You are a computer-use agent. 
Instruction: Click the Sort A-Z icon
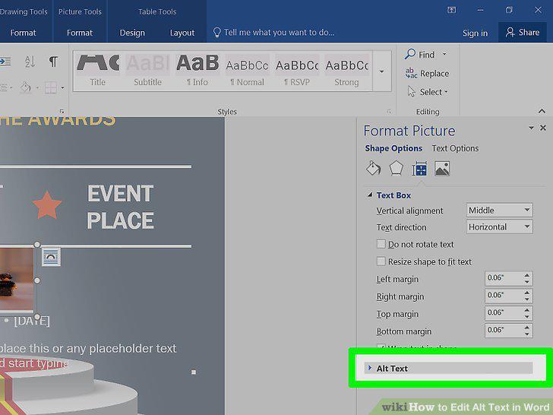click(30, 62)
